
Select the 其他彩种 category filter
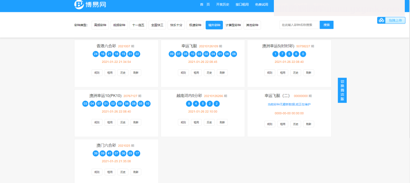click(x=252, y=25)
